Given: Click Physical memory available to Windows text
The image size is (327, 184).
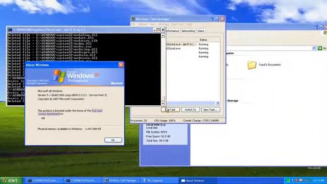Looking at the screenshot, I should tap(69, 129).
